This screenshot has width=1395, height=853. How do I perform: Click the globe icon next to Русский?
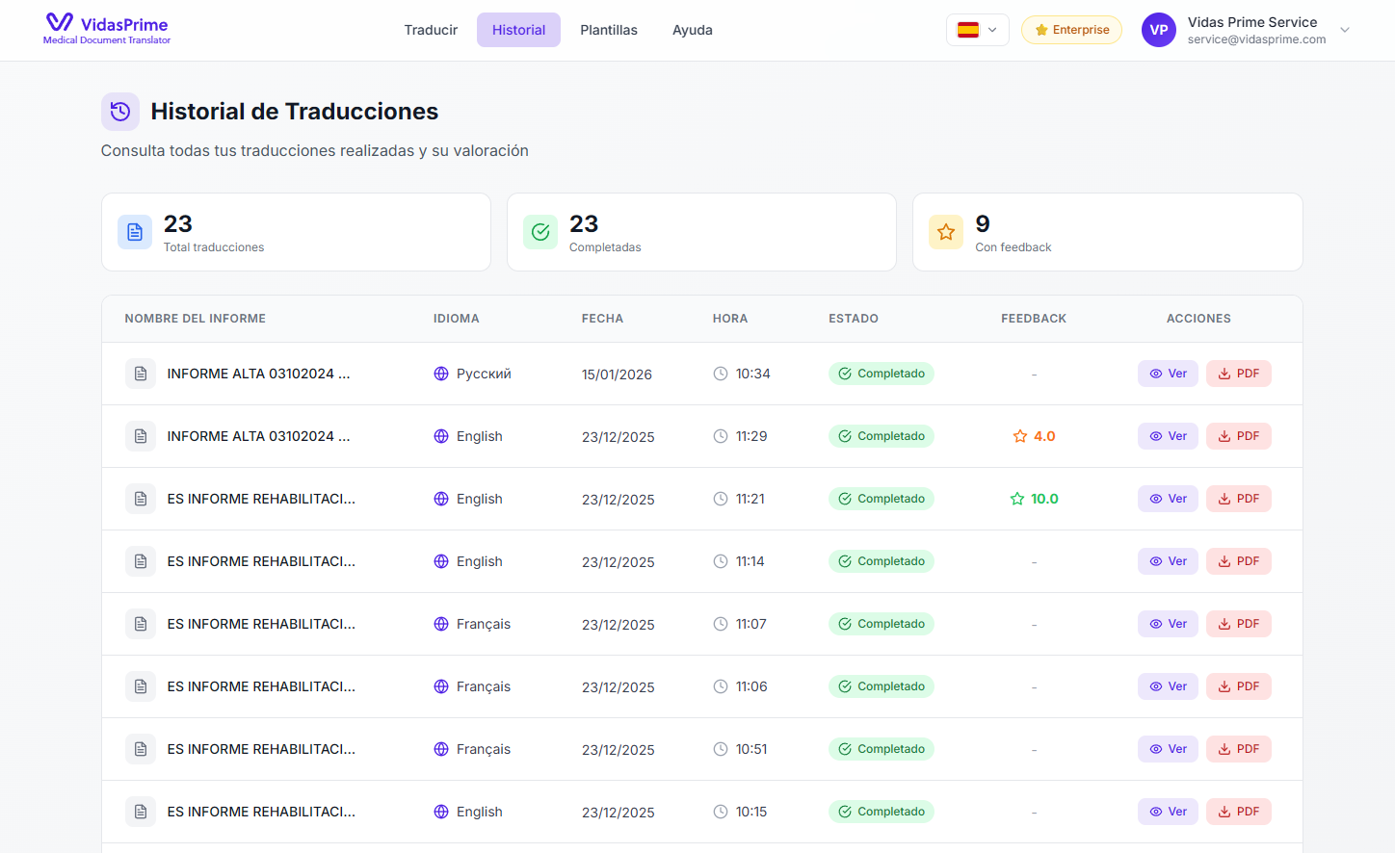(441, 374)
